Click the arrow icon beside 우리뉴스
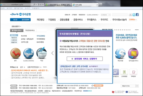Screen dimensions: 143x96 coord(17,67)
